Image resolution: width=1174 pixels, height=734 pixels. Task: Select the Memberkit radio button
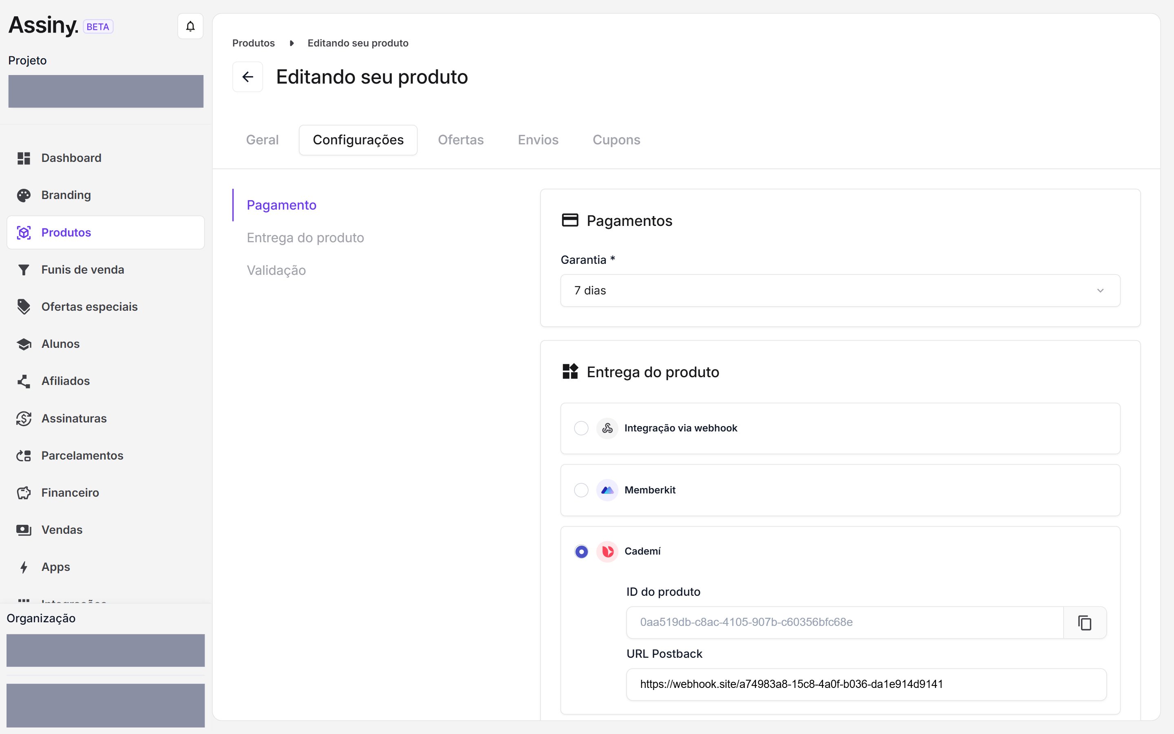click(581, 490)
